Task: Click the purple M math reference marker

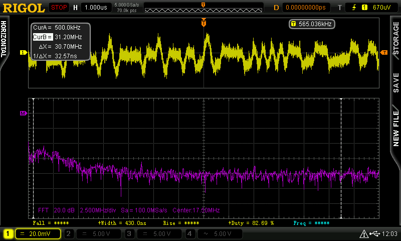Action: click(24, 113)
